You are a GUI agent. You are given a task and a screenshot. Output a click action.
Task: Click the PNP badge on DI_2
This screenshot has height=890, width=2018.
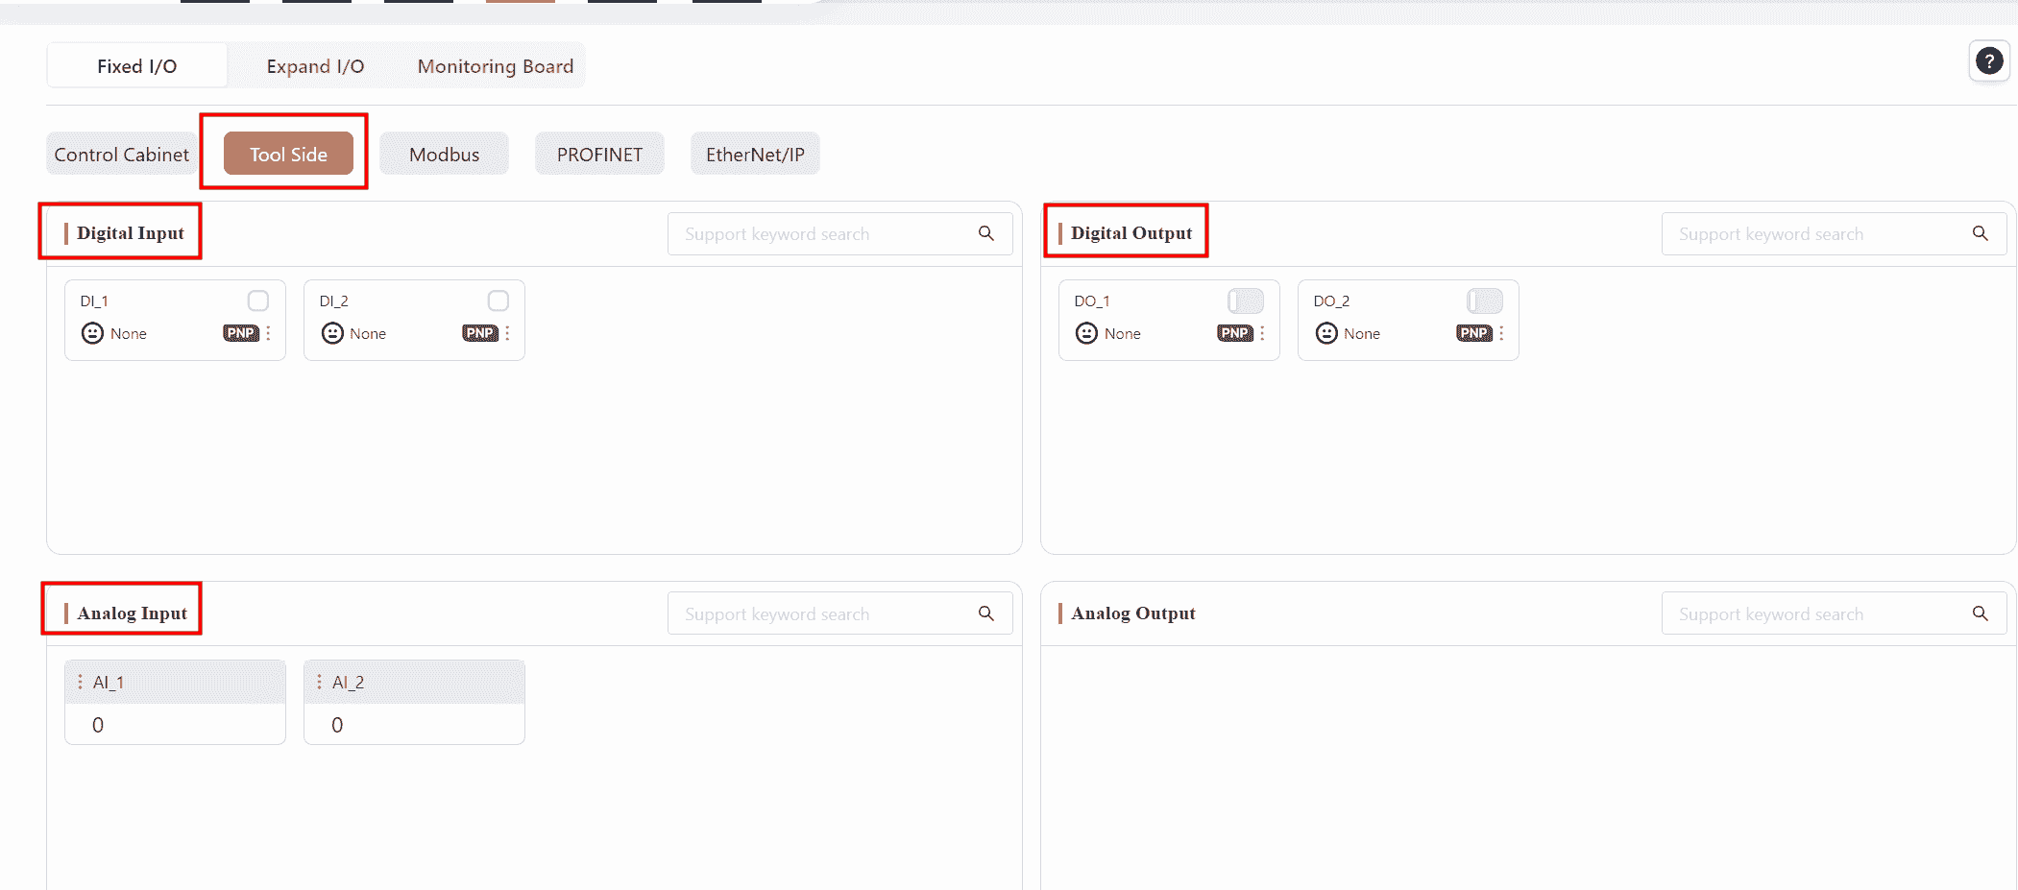click(479, 333)
